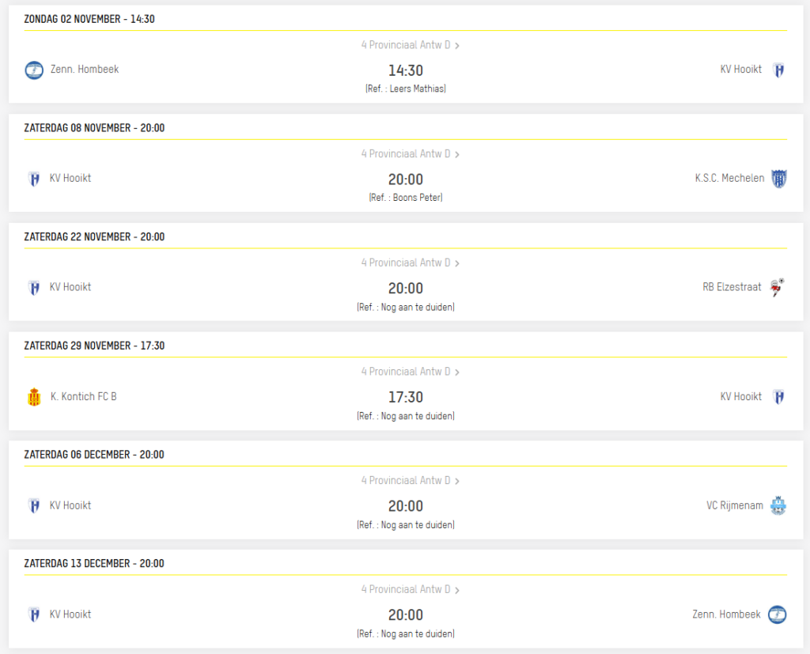Viewport: 810px width, 654px height.
Task: Click the RB Elzestraat club logo
Action: [x=778, y=288]
